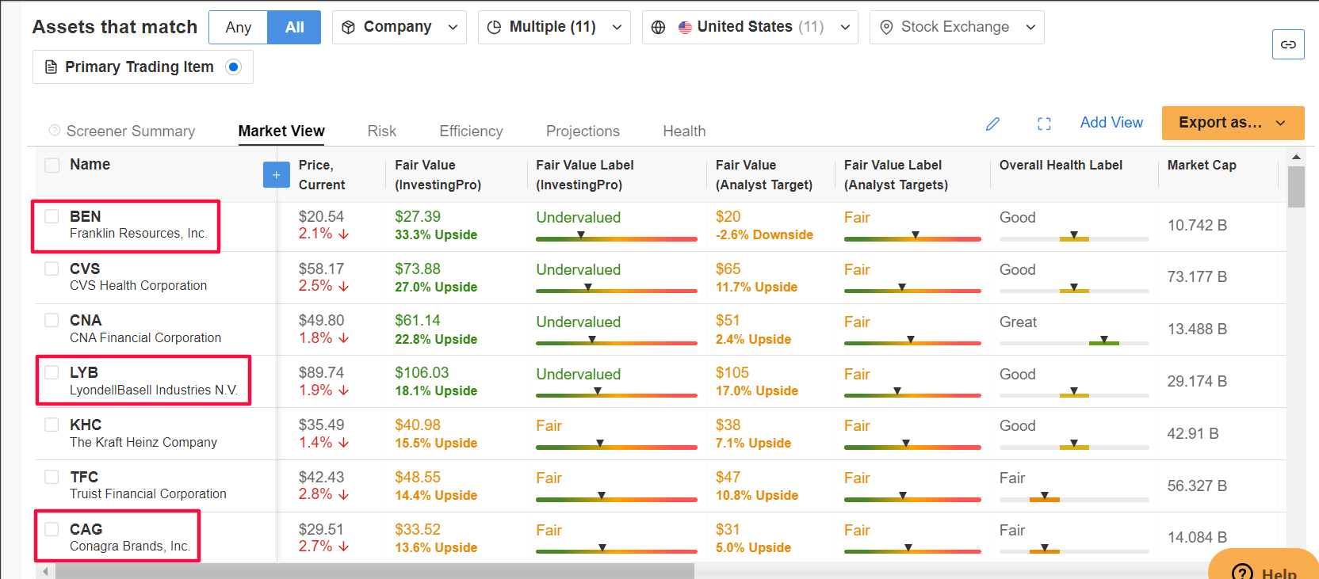This screenshot has height=579, width=1319.
Task: Click KHC market cap 42.91 B
Action: 1193,433
